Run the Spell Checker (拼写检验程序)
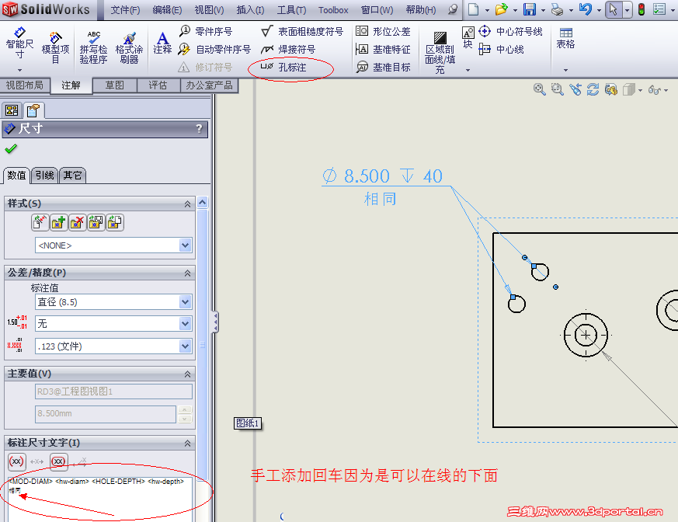 93,47
